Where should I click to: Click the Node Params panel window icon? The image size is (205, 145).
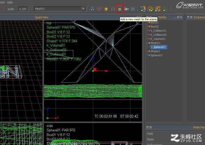point(148,127)
